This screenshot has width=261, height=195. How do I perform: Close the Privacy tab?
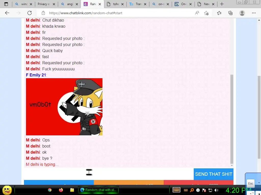point(54,4)
